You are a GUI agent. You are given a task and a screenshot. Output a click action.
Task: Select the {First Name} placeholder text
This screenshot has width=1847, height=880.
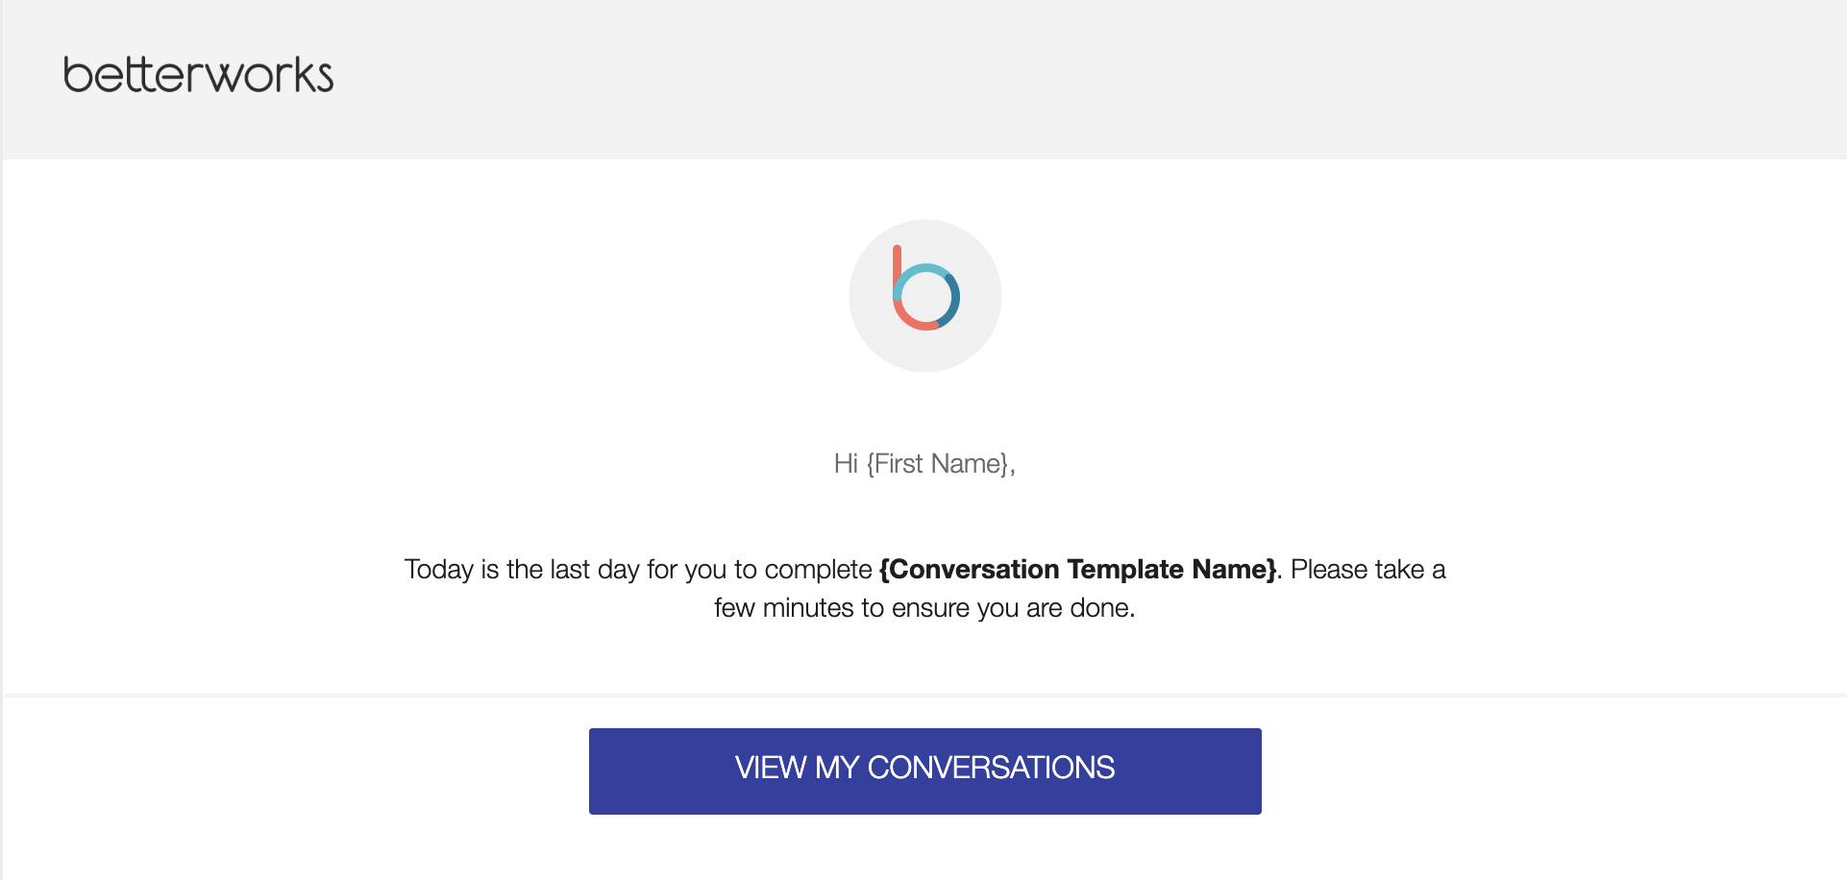click(937, 464)
